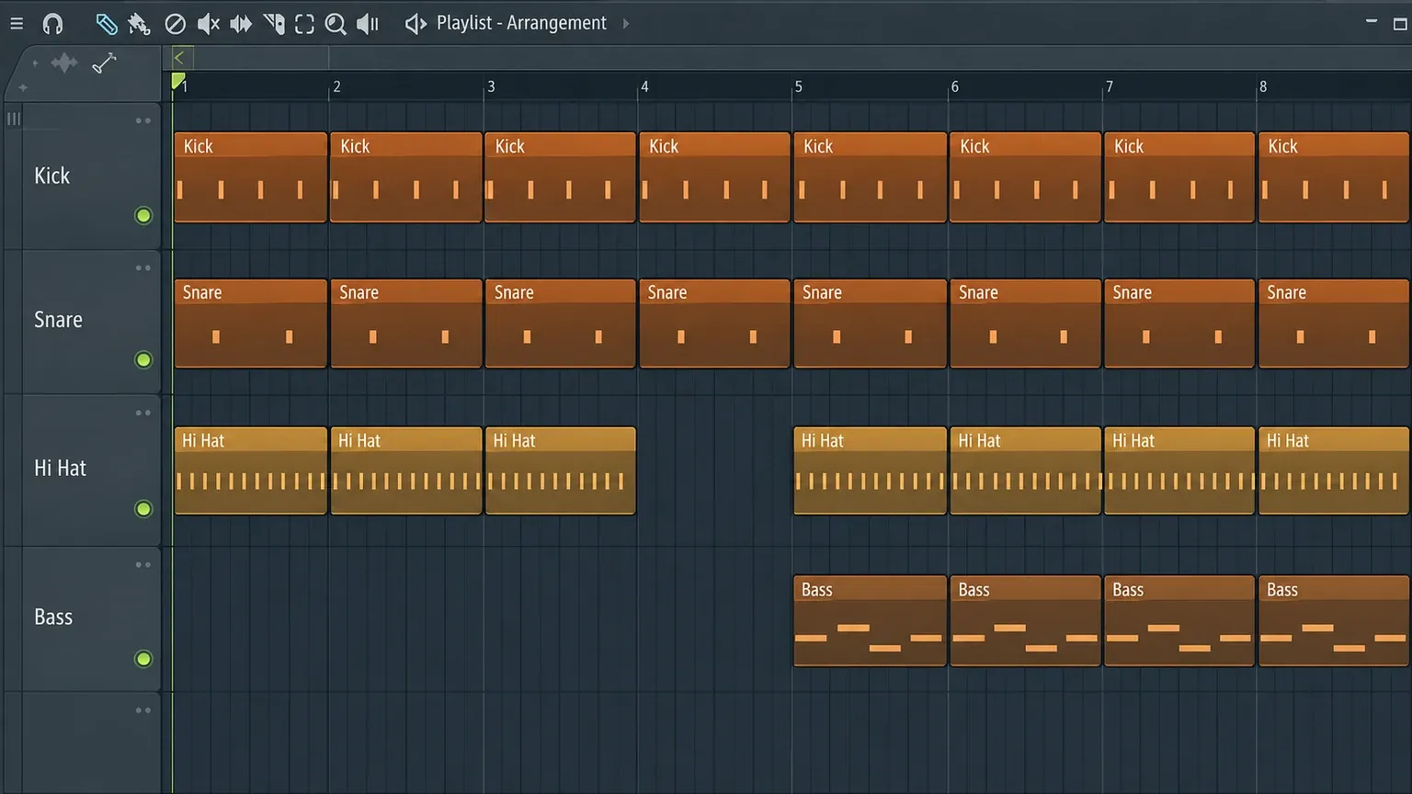The height and width of the screenshot is (794, 1412).
Task: Select the Paint brush tool
Action: (139, 24)
